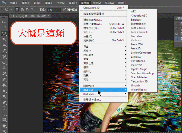Viewport: 182px width, 133px height.
Task: Select the Magic Wand tool
Action: click(x=4, y=39)
